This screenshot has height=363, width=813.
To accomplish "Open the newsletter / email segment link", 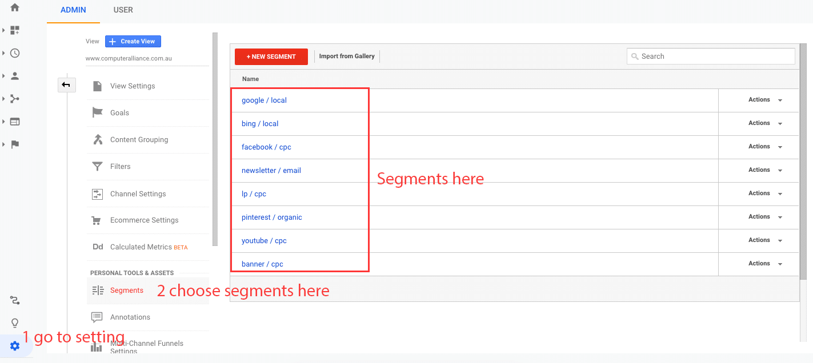I will coord(271,171).
